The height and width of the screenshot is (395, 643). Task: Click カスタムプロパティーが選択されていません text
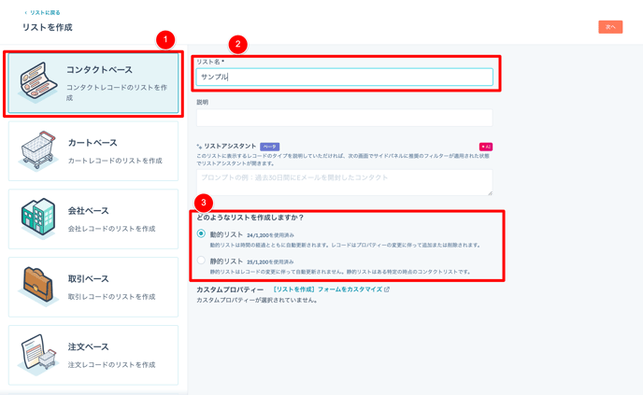coord(257,301)
